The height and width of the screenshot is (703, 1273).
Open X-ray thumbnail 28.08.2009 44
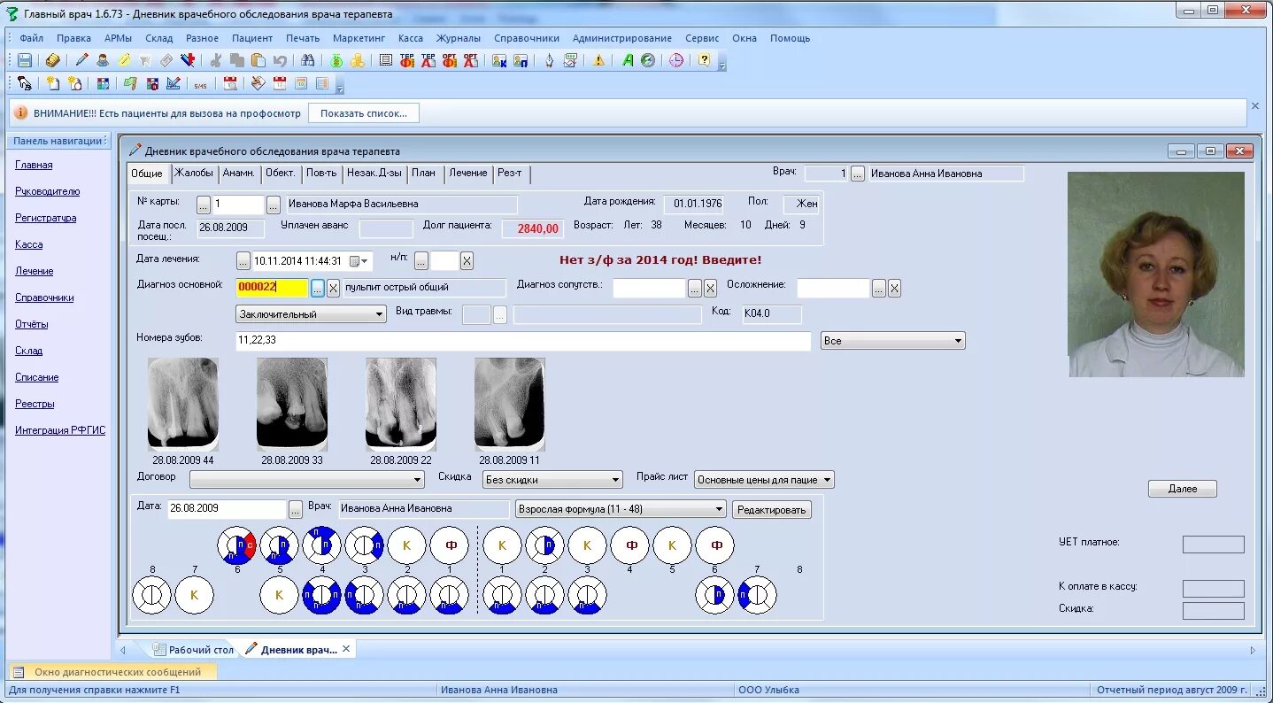coord(183,404)
